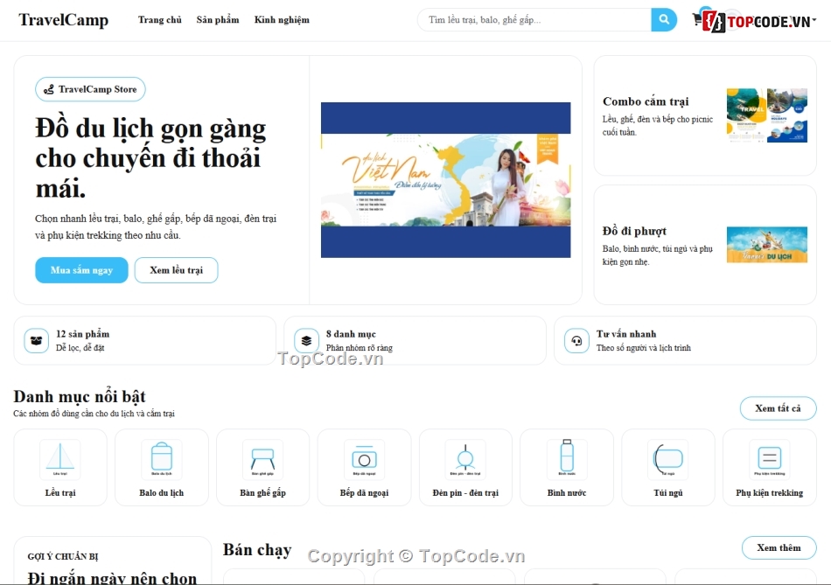This screenshot has height=585, width=831.
Task: Click the route icon in TravelCamp Store badge
Action: tap(49, 89)
